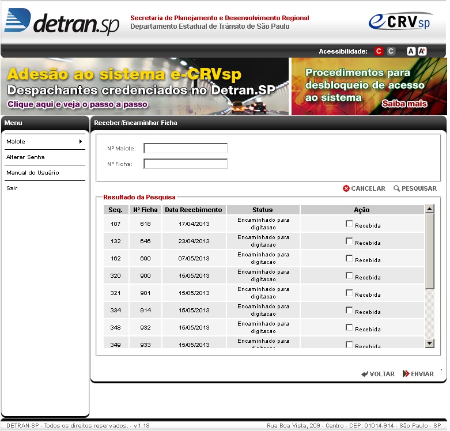
Task: Check Recebida for ficha 914
Action: click(x=349, y=310)
